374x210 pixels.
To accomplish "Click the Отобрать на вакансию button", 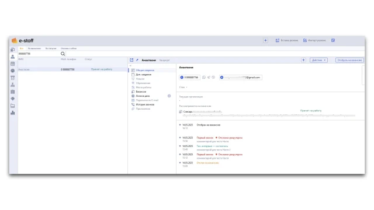I will 349,60.
